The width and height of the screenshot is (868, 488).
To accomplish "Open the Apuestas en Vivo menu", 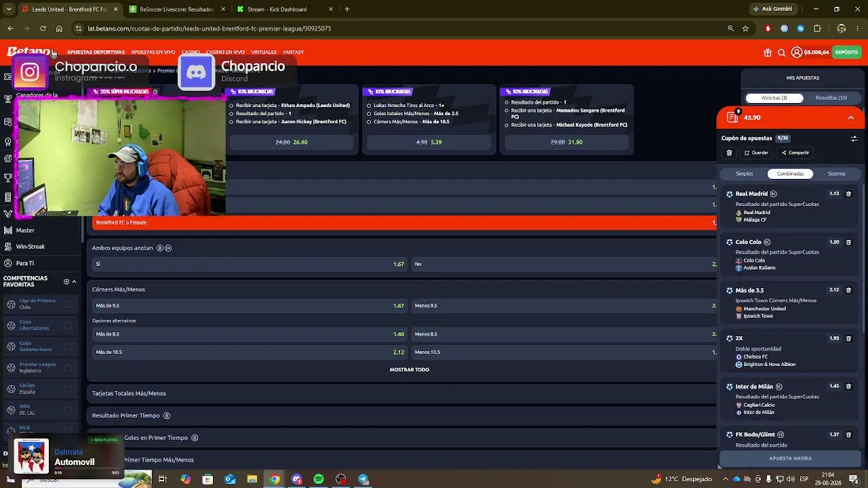I will coord(153,52).
